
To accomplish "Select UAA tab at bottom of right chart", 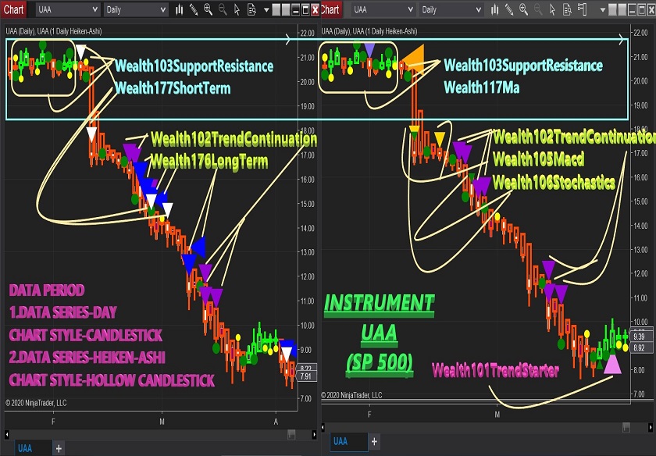I will click(341, 442).
